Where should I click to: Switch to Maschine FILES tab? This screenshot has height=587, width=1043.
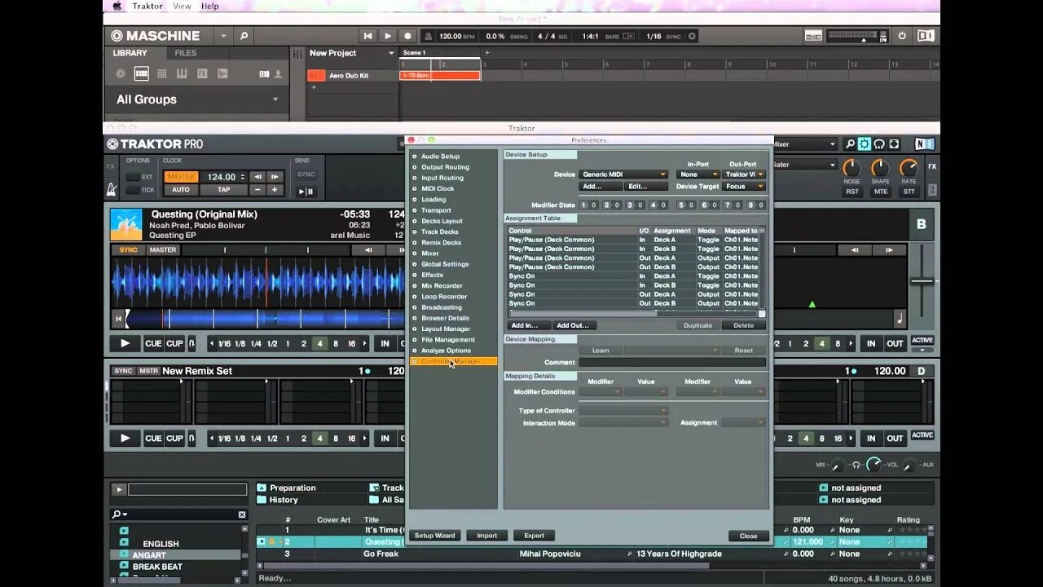[x=186, y=53]
